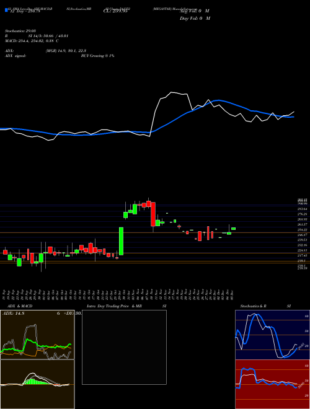
Task: Click the MACD histogram chart thumbnail
Action: (x=37, y=384)
